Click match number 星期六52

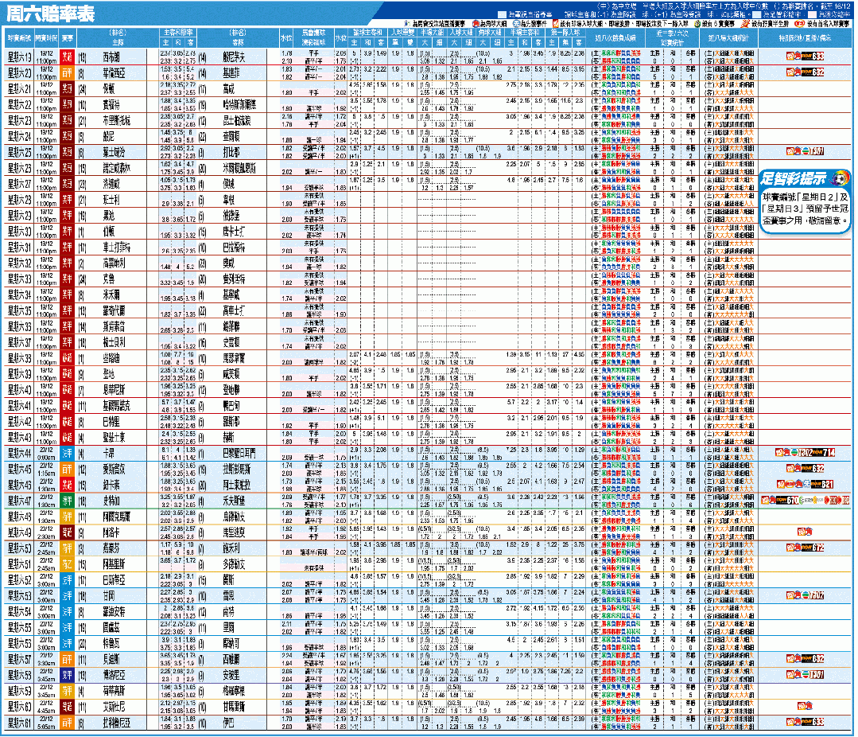click(x=19, y=579)
